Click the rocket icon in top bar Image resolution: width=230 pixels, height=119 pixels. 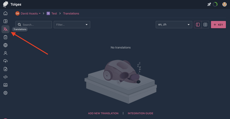(x=209, y=4)
